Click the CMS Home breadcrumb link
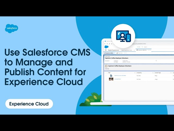 tap(107, 57)
